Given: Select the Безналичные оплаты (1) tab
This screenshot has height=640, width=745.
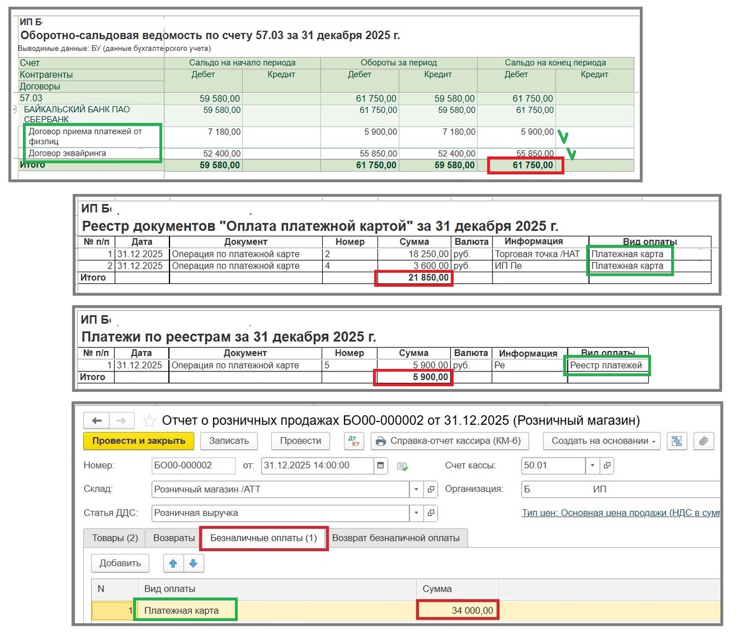Looking at the screenshot, I should click(264, 538).
